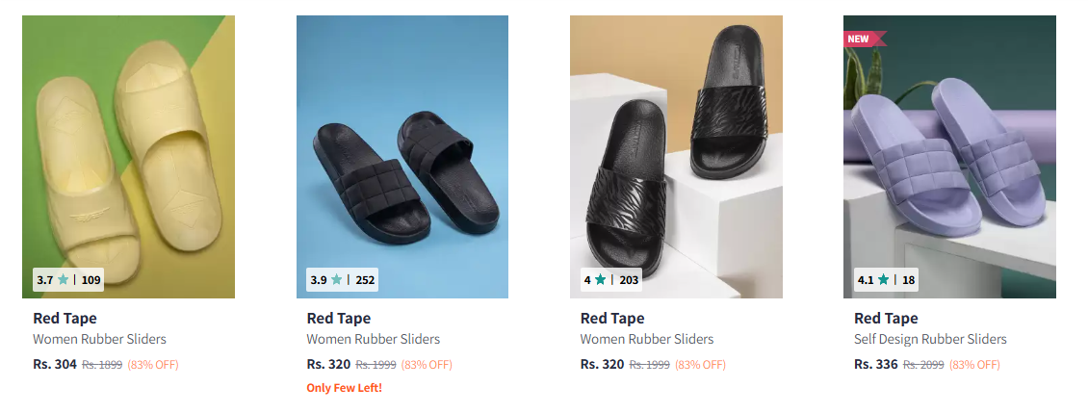Click the Only Few Left! notice
The width and height of the screenshot is (1088, 413).
pyautogui.click(x=344, y=388)
